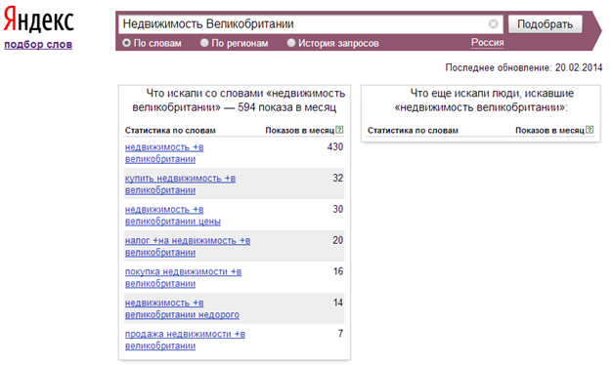
Task: Open the Россия region selector
Action: tap(487, 43)
